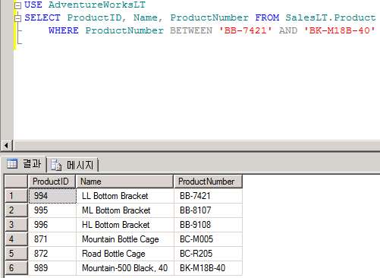Click the cell with ProductID 872

pos(52,254)
